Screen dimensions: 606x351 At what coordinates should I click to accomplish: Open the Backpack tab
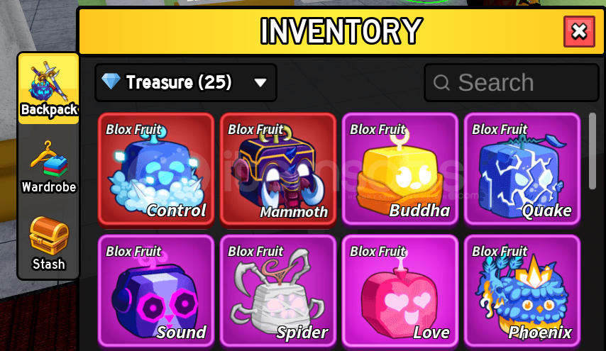click(x=49, y=89)
